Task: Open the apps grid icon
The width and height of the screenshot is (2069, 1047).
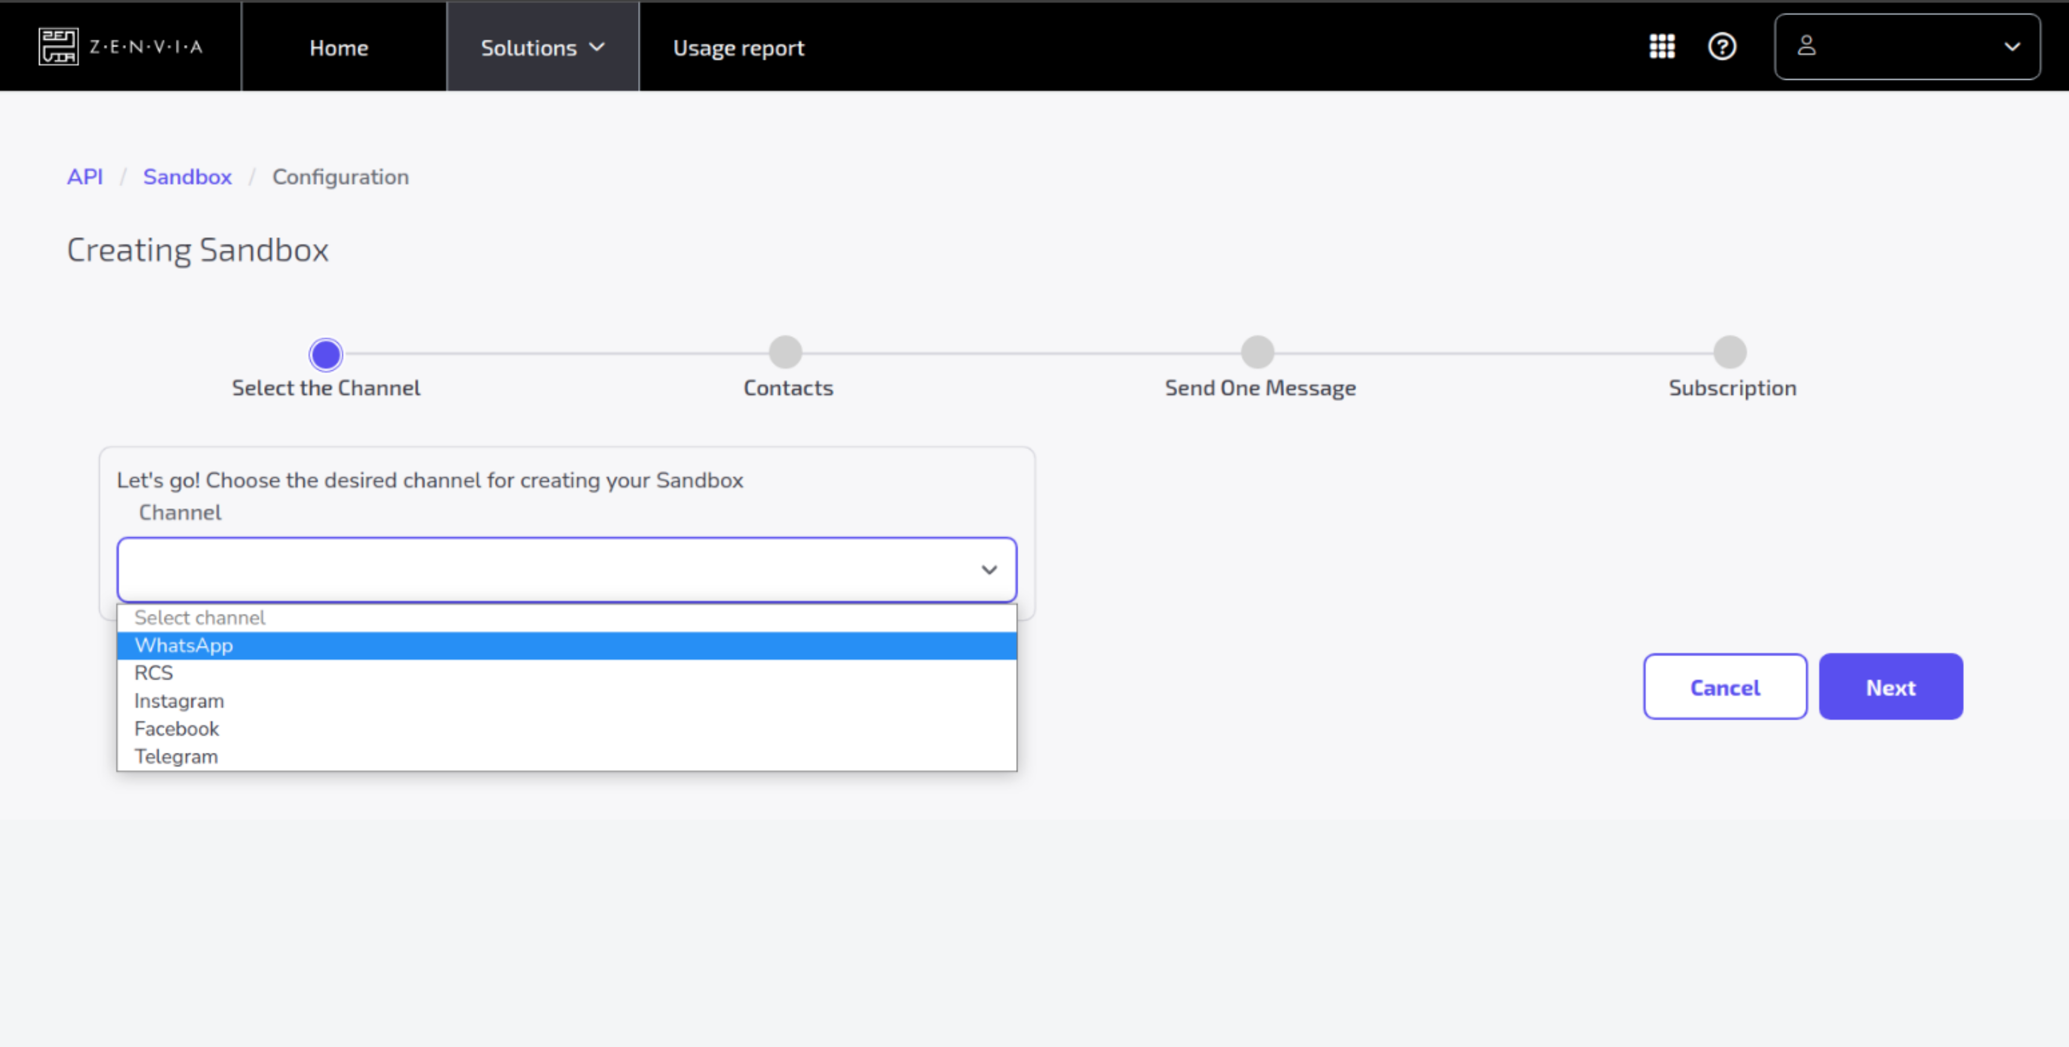Action: point(1662,47)
